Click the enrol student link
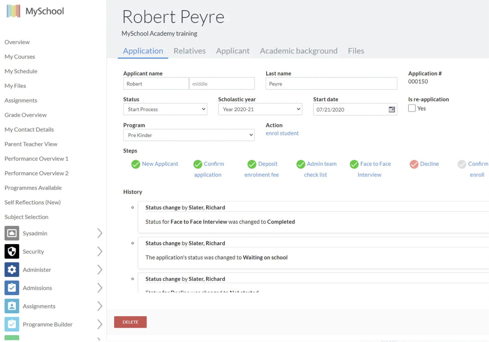489x342 pixels. click(282, 133)
